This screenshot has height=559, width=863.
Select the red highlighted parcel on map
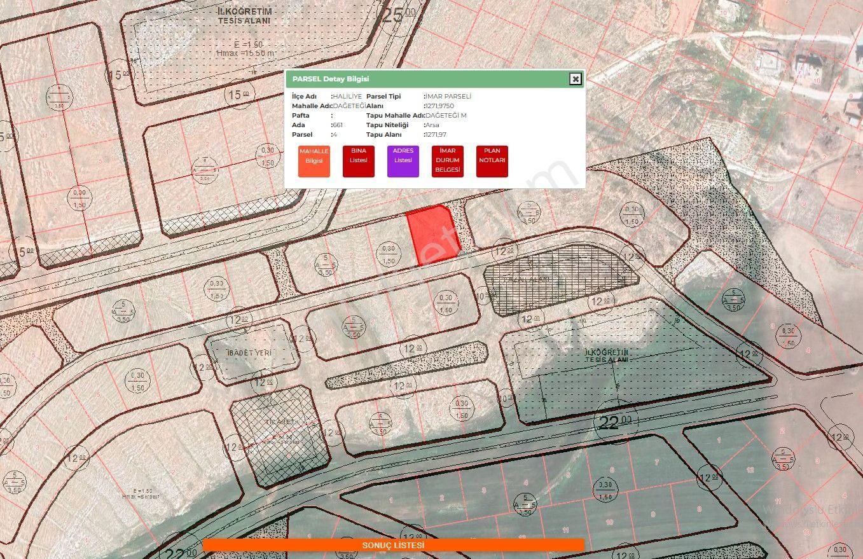click(432, 233)
